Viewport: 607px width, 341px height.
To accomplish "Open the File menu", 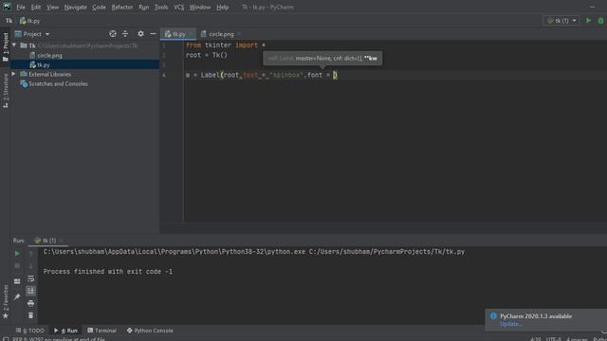I will point(21,7).
